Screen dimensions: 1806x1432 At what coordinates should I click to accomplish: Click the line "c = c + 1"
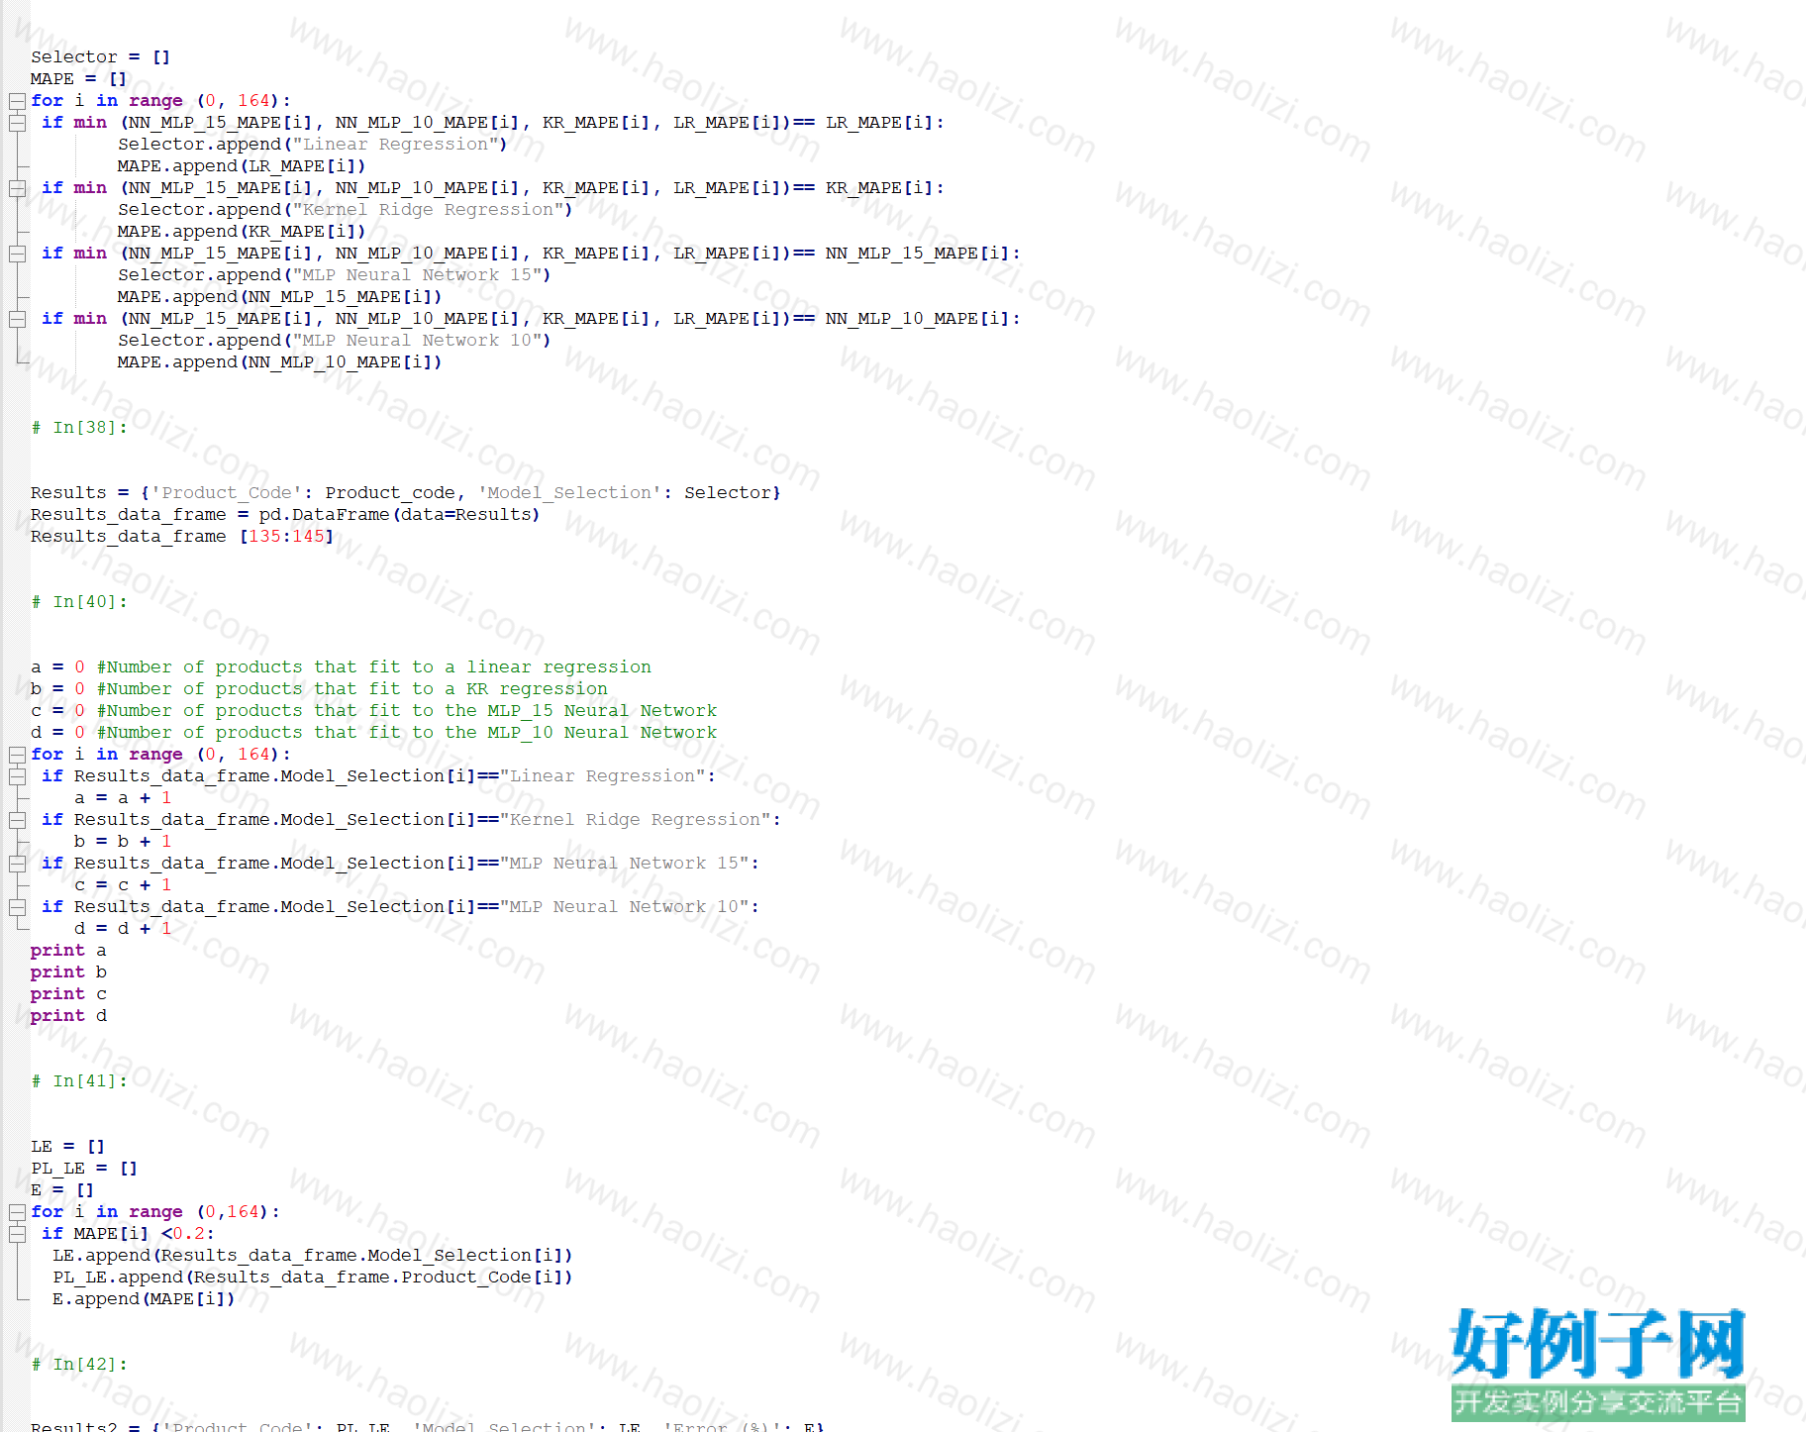[123, 885]
